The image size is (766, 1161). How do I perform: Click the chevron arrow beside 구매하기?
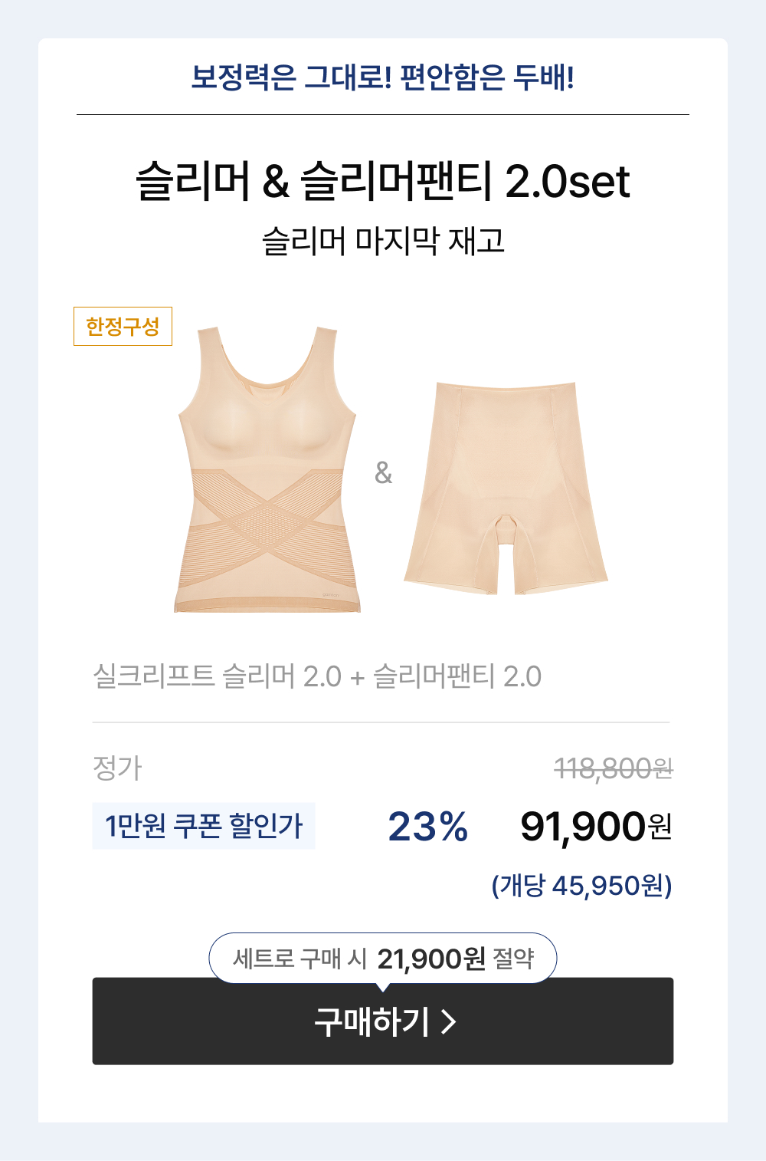click(449, 1021)
